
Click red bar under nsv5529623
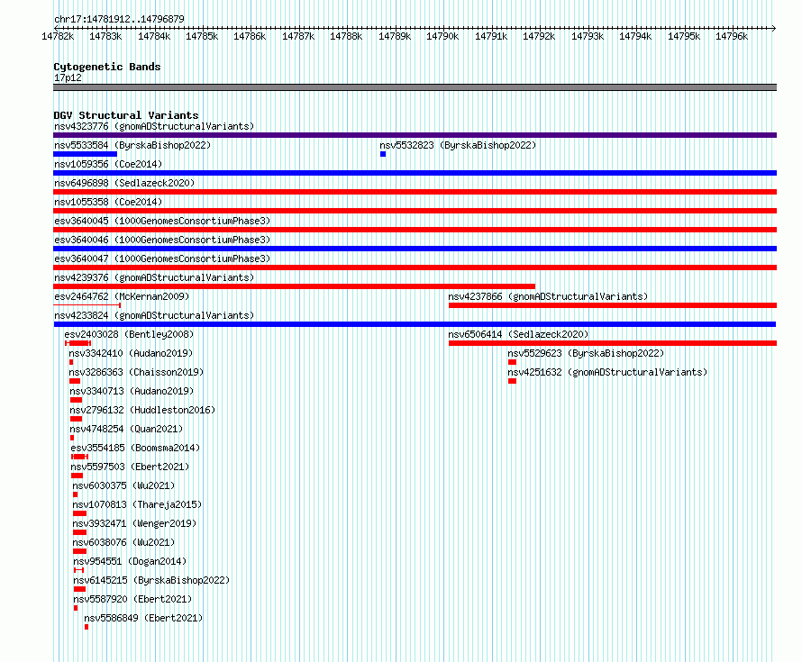pyautogui.click(x=512, y=362)
